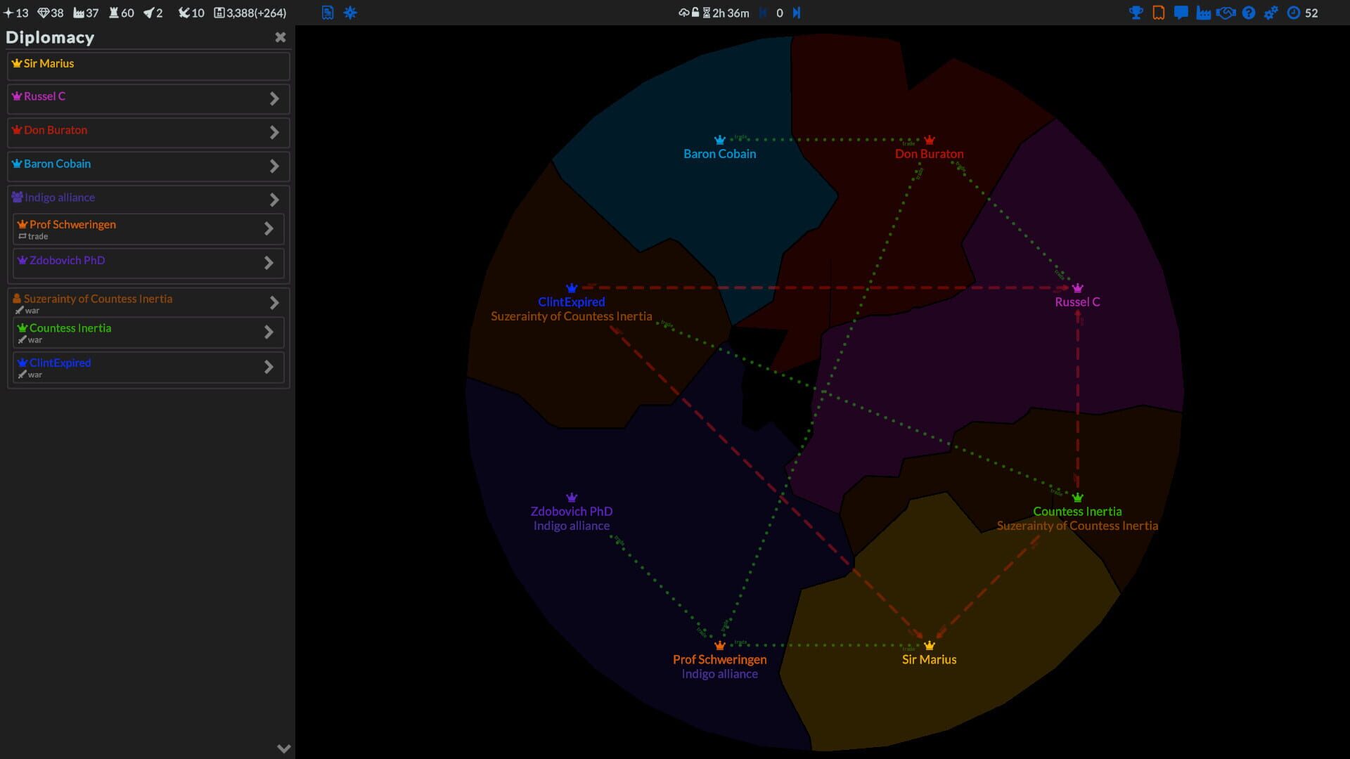Click the downward scroll chevron below the Diplomacy panel
The height and width of the screenshot is (759, 1350).
283,748
